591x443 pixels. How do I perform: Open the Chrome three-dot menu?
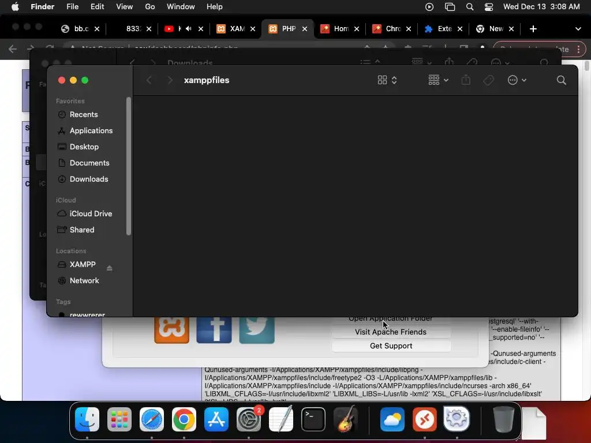(578, 50)
